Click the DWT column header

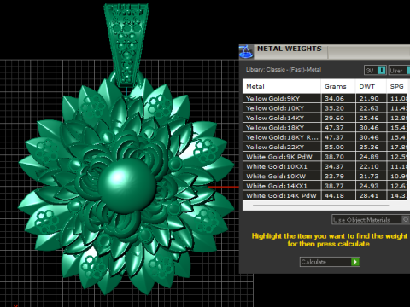point(371,86)
